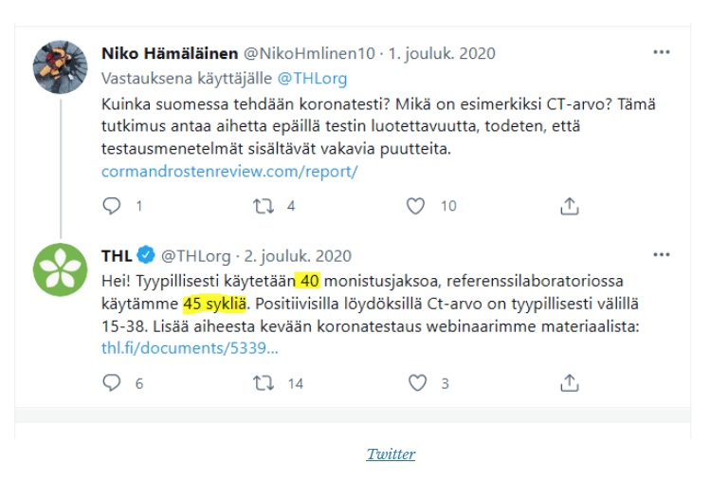Open THL's profile avatar
Viewport: 728px width, 482px height.
point(61,269)
